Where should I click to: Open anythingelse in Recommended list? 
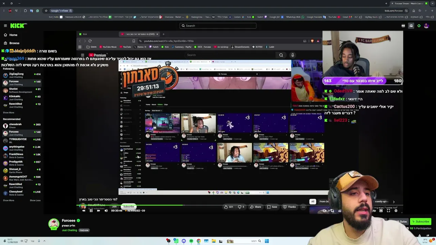click(x=22, y=148)
